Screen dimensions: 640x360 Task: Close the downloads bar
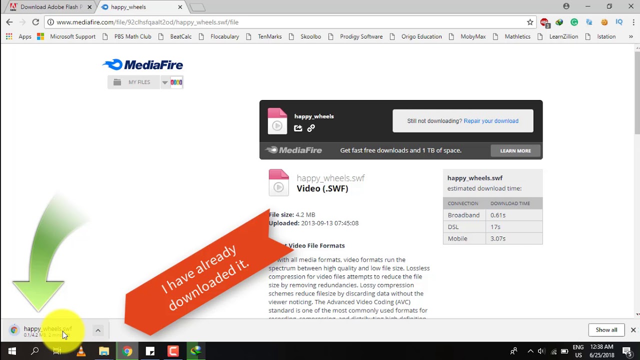(x=633, y=330)
